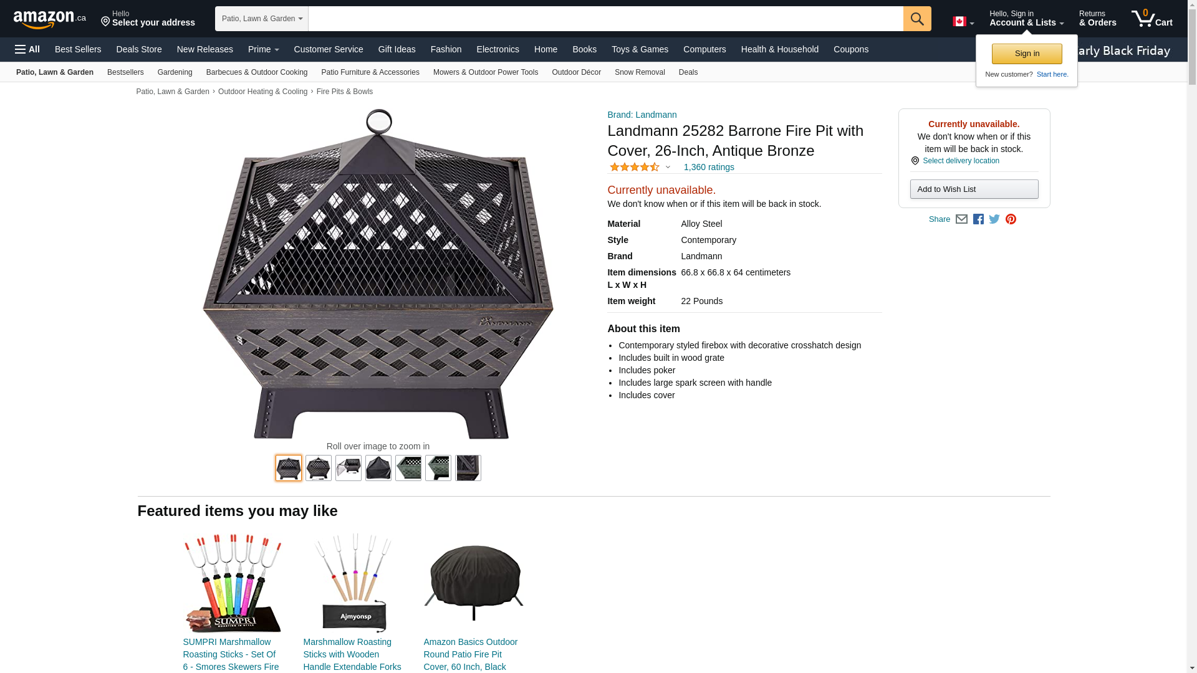Click the search magnifier icon

(916, 19)
